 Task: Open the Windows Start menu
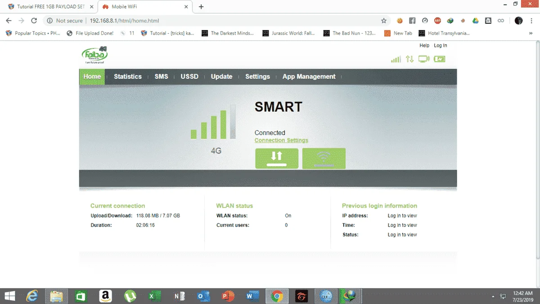pyautogui.click(x=9, y=296)
